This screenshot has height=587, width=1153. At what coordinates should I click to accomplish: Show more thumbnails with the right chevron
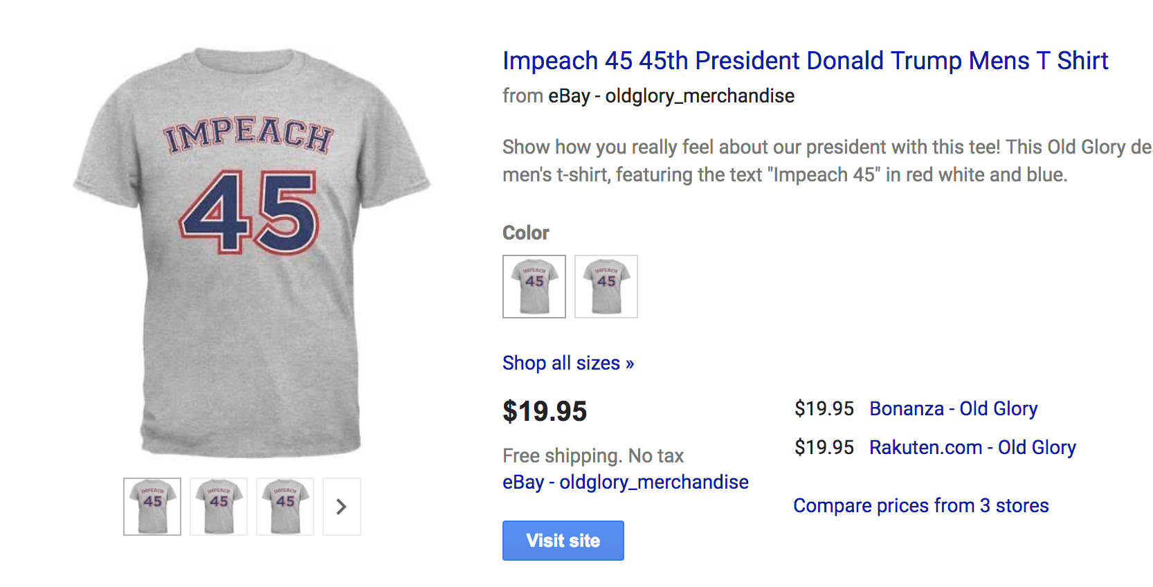tap(342, 507)
